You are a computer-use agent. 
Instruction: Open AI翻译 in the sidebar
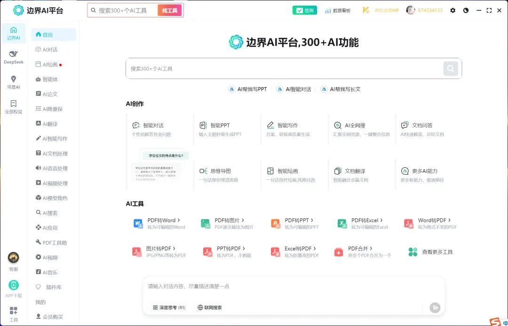(54, 124)
